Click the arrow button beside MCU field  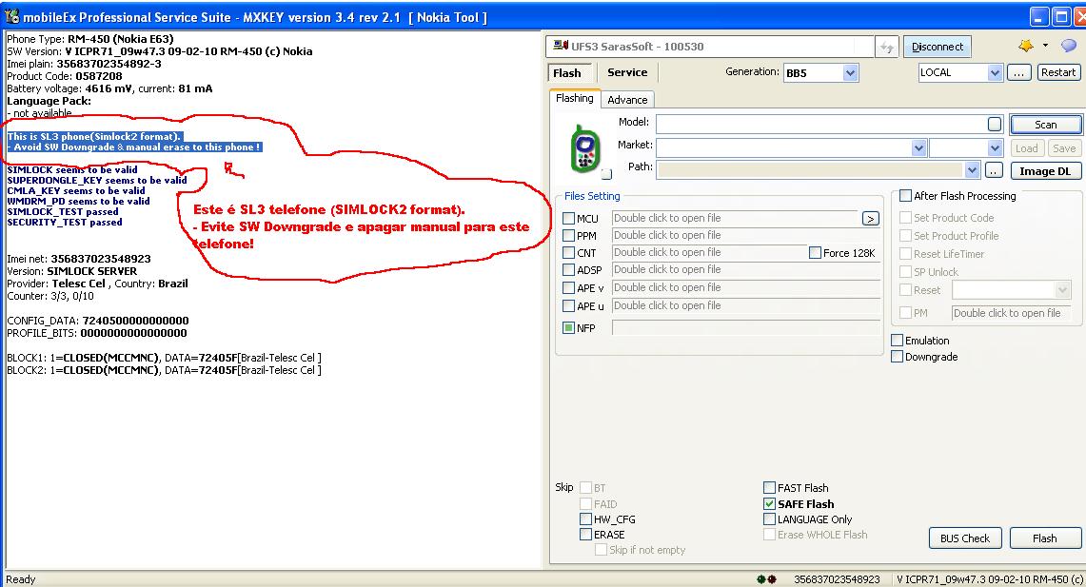(871, 219)
